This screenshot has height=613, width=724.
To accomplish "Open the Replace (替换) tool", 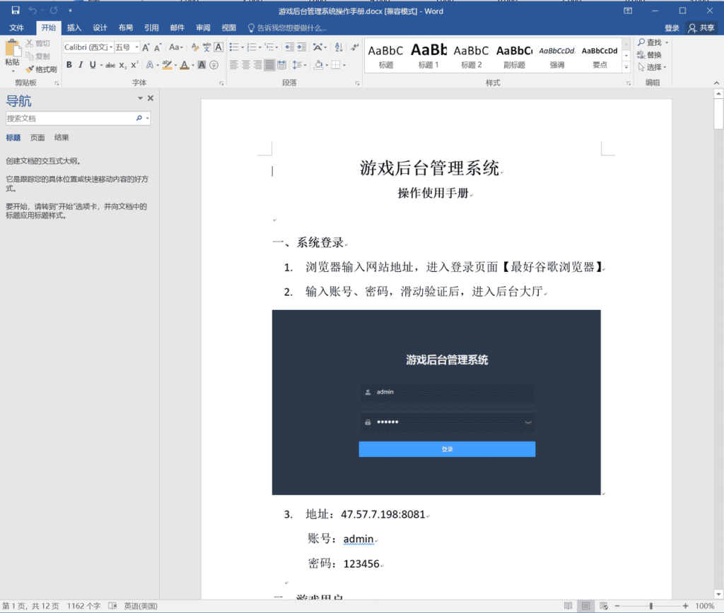I will pyautogui.click(x=651, y=56).
